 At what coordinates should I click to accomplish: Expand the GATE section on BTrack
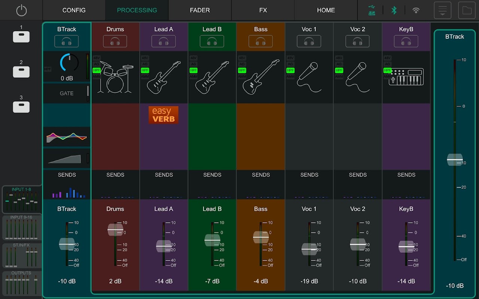coord(67,93)
